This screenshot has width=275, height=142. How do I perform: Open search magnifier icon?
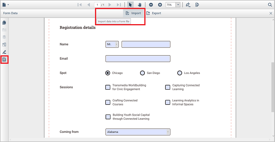270,5
